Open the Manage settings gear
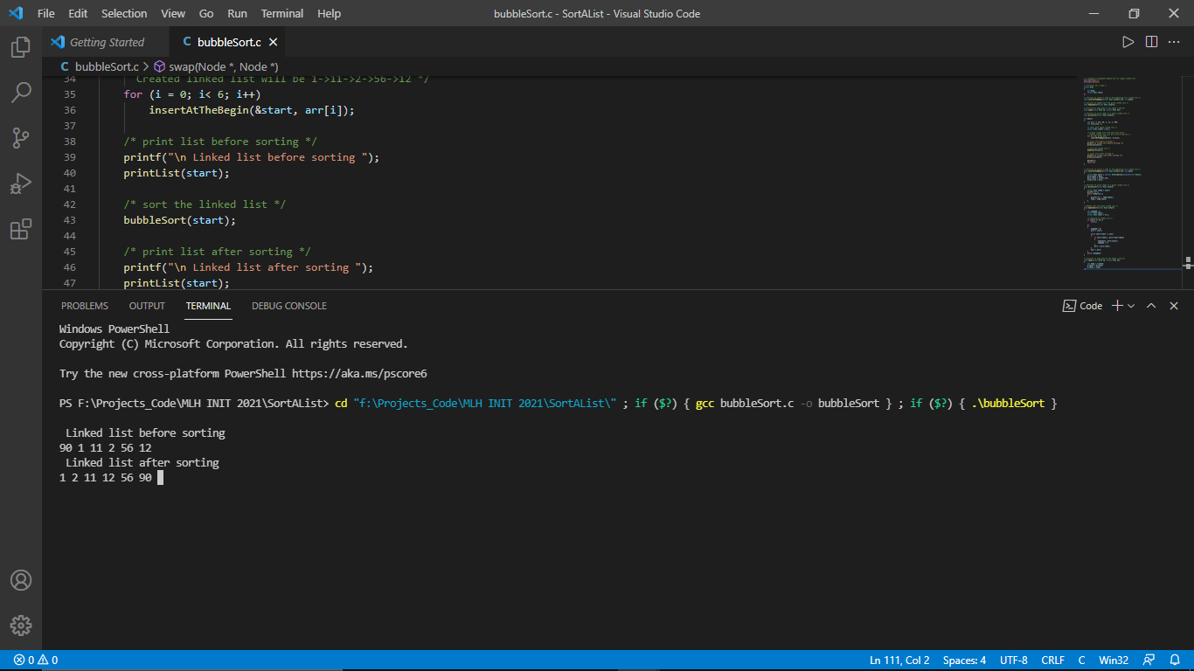Image resolution: width=1194 pixels, height=671 pixels. pyautogui.click(x=21, y=626)
